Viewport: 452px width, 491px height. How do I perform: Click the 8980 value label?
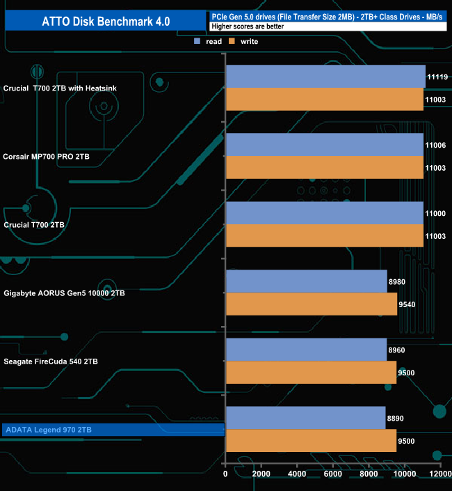pos(397,282)
